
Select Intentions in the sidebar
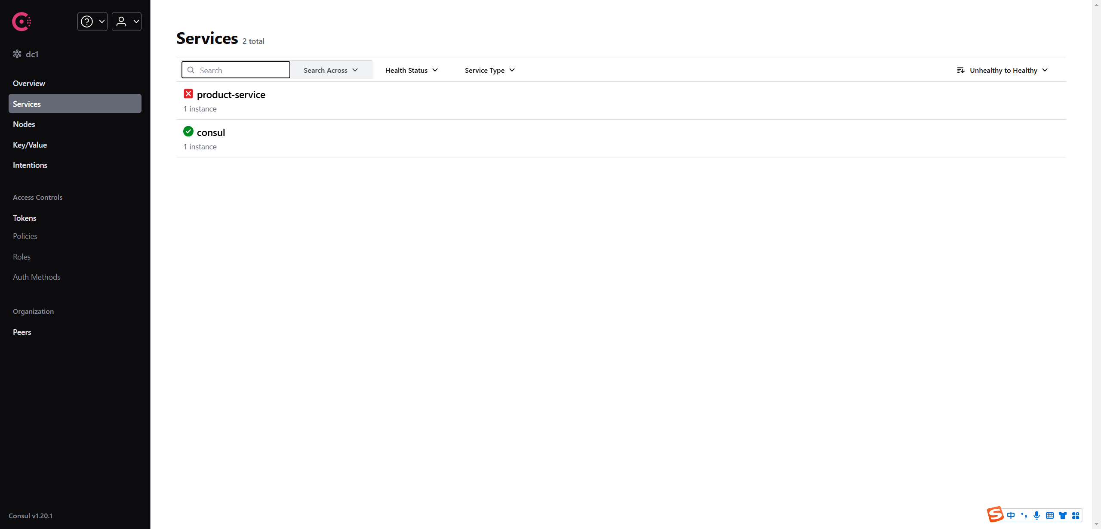[x=30, y=165]
